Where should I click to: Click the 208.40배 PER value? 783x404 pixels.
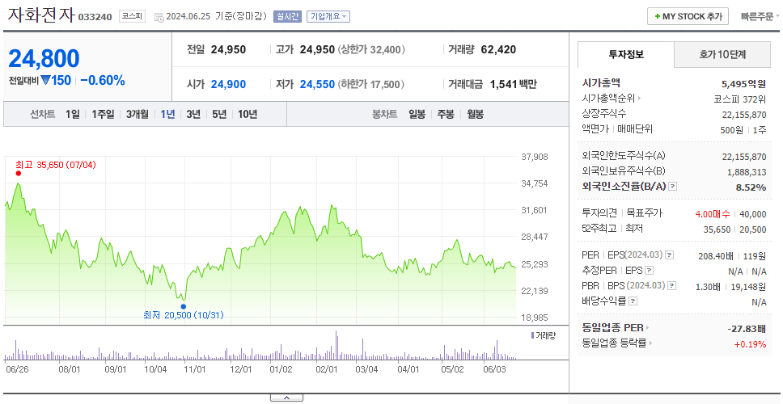[x=716, y=256]
